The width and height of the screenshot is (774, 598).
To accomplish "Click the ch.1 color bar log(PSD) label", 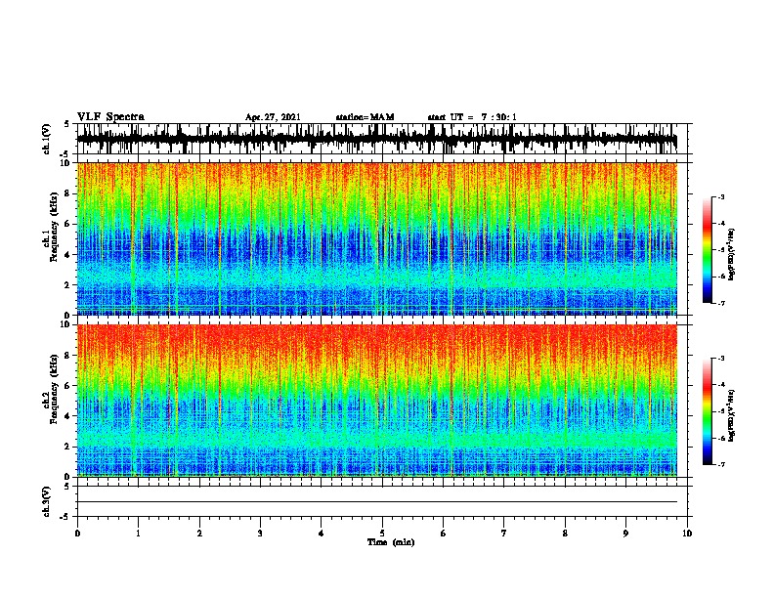I will (x=731, y=255).
